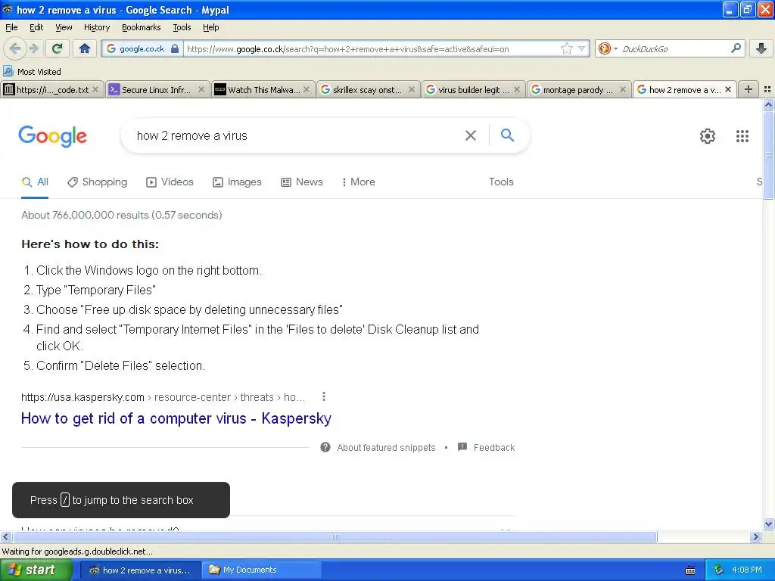Click the address bar URL field
This screenshot has height=581, width=775.
pyautogui.click(x=371, y=48)
